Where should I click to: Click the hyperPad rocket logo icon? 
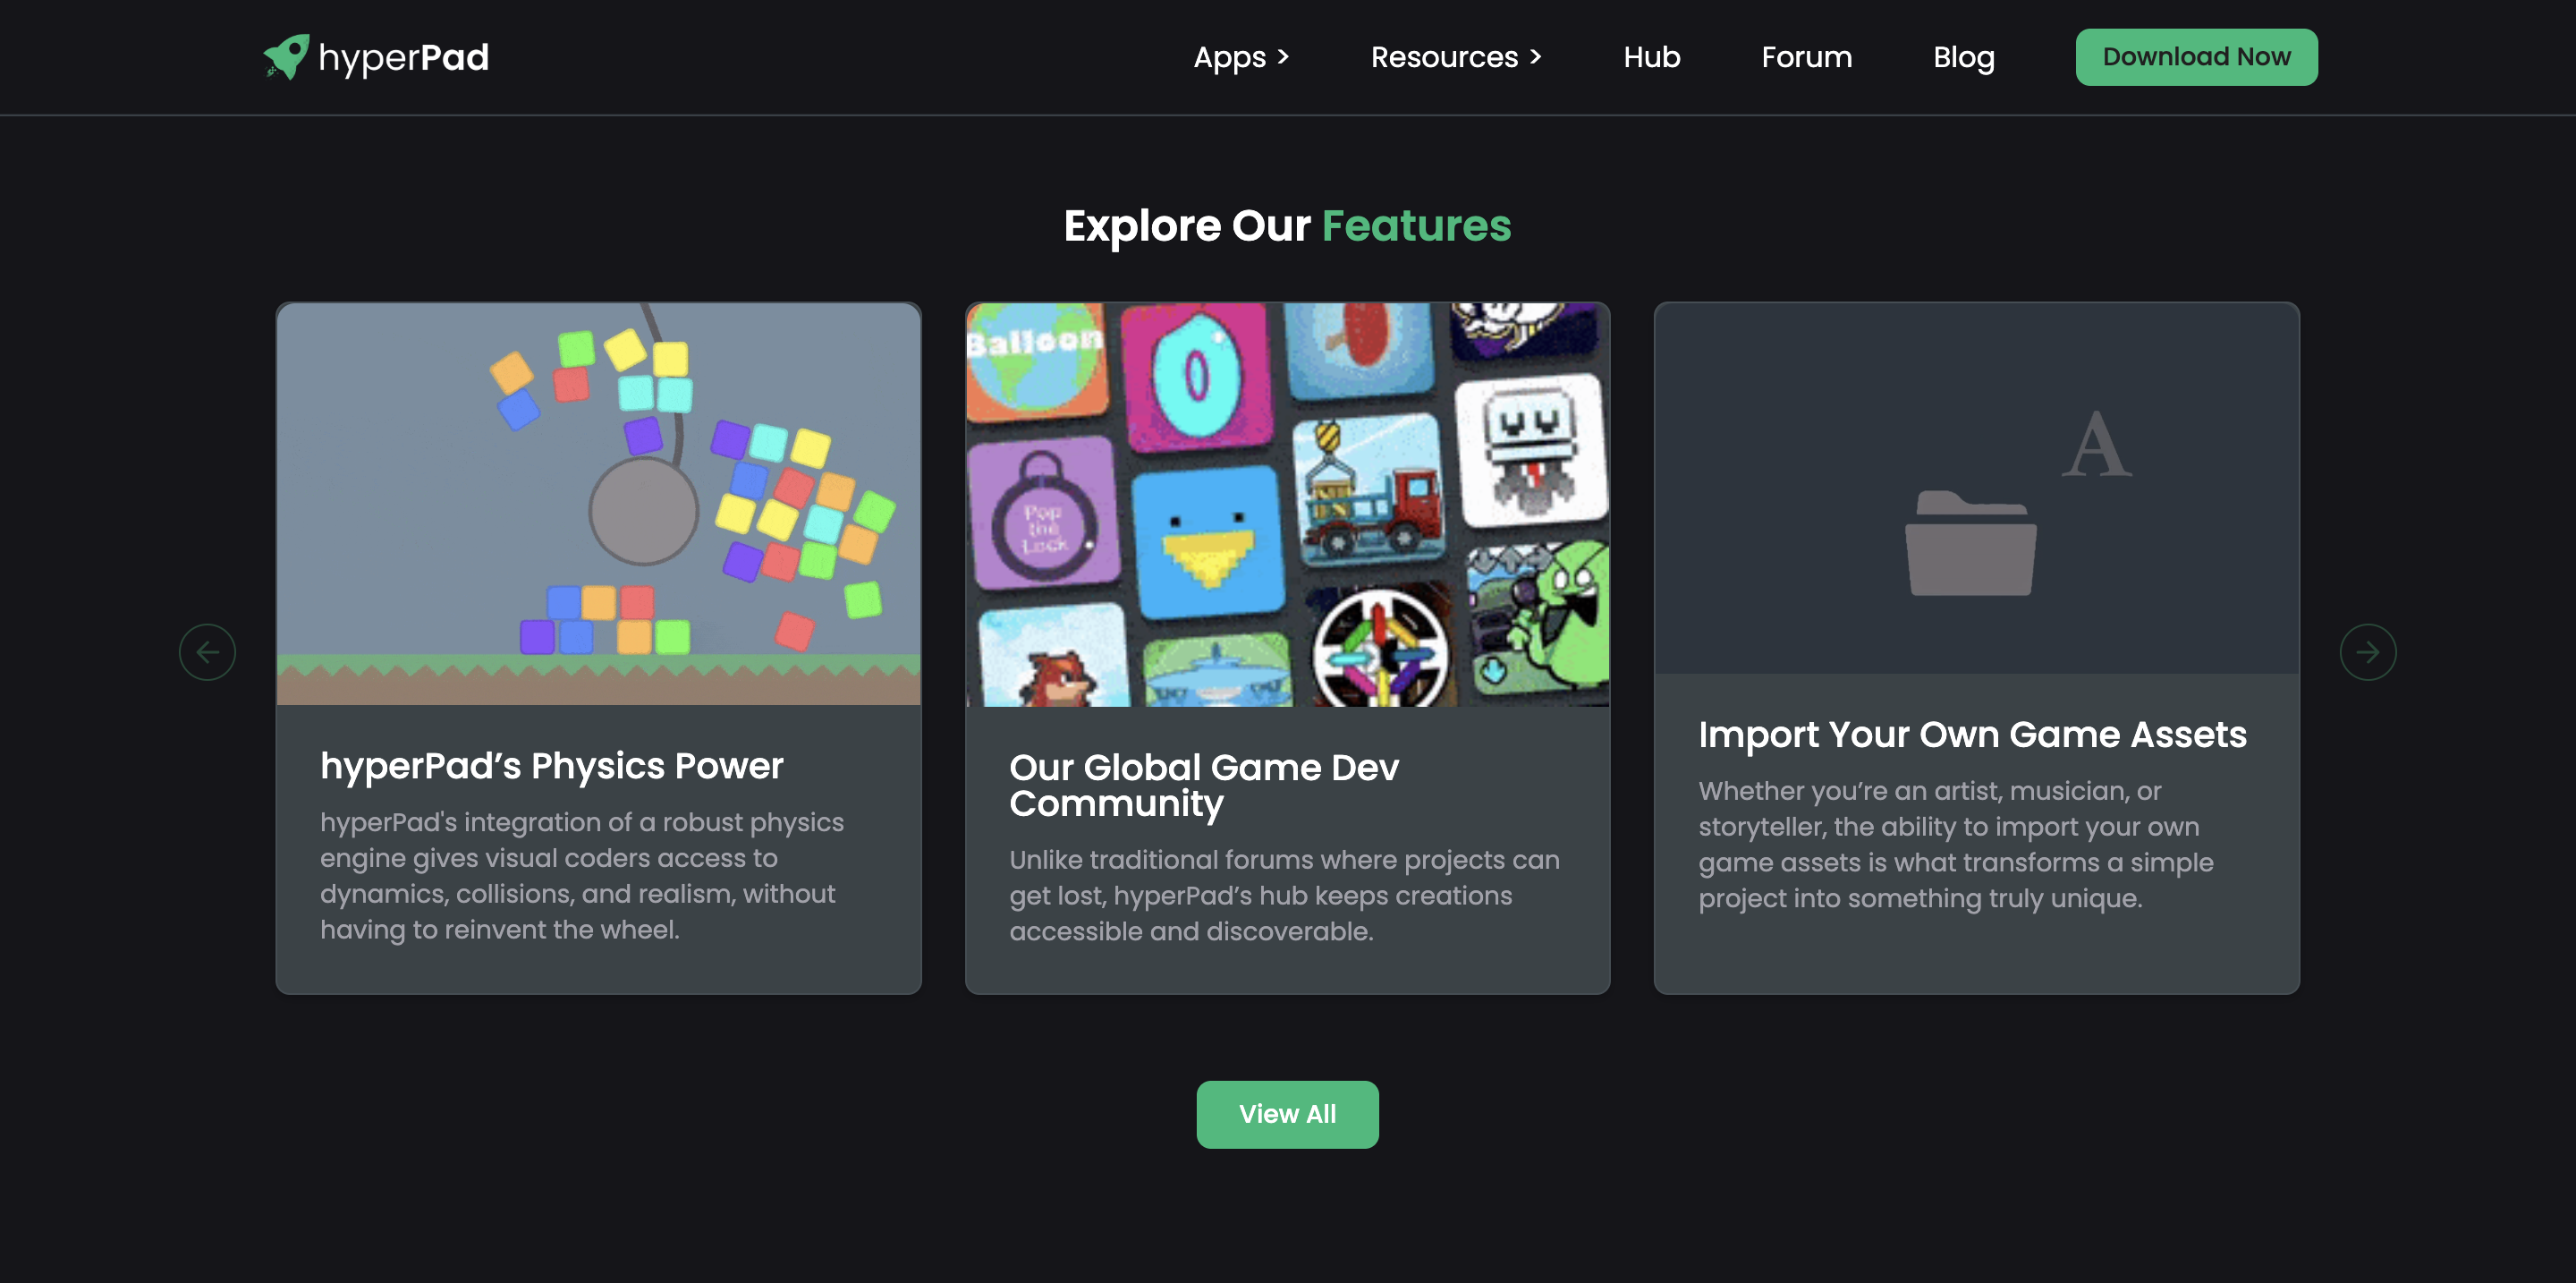[286, 56]
